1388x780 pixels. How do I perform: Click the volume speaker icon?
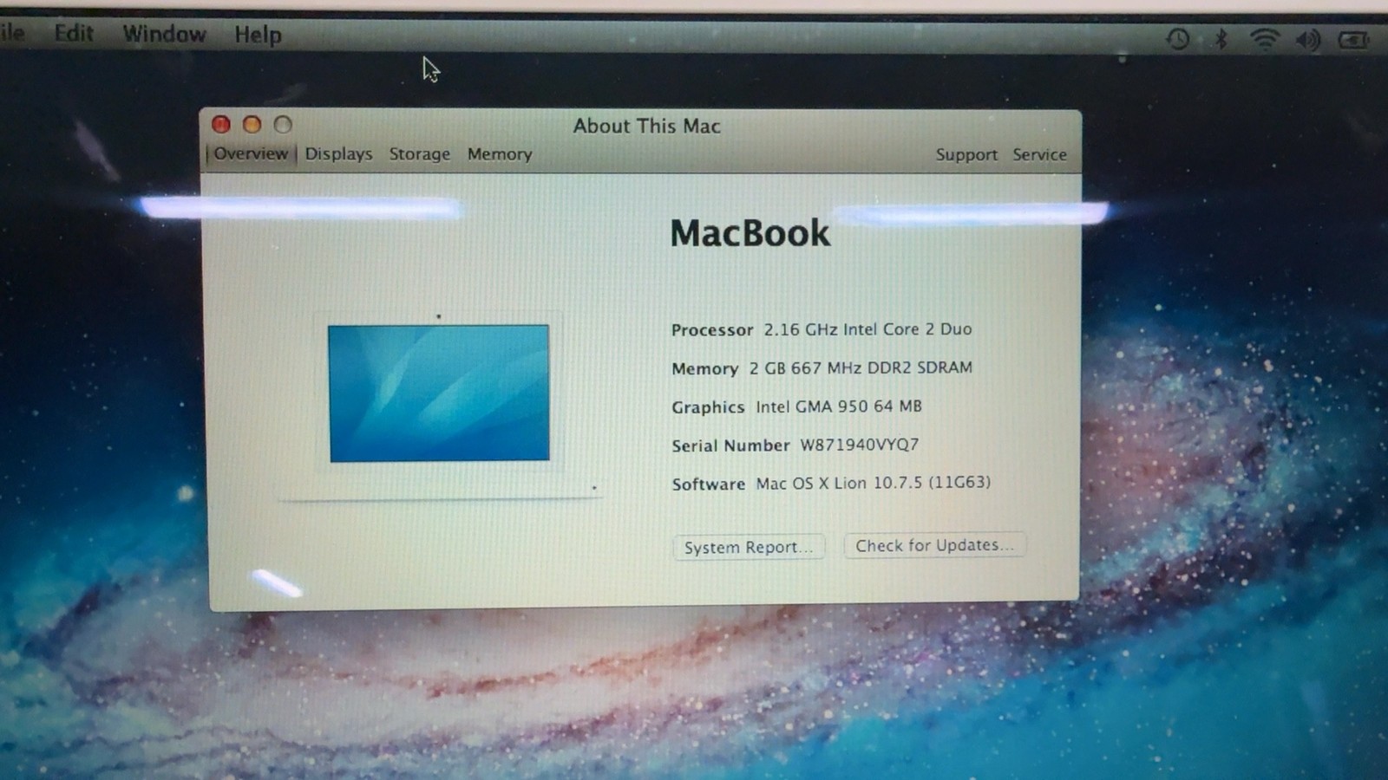point(1308,39)
